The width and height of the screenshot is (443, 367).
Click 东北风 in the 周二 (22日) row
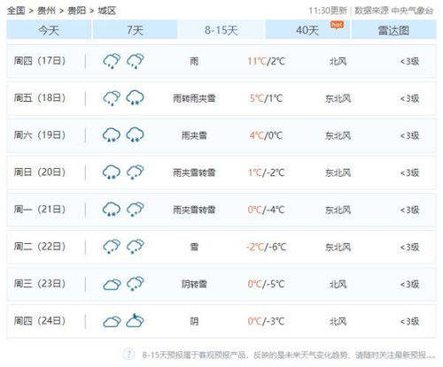click(338, 247)
